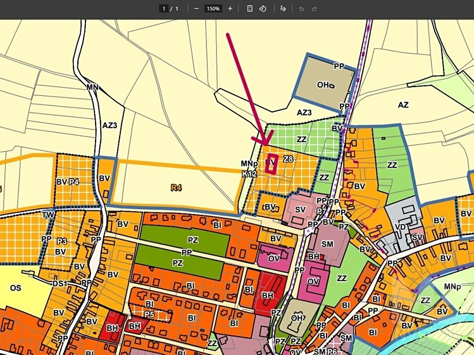The width and height of the screenshot is (474, 355).
Task: Click the MN label on the road
Action: 92,87
